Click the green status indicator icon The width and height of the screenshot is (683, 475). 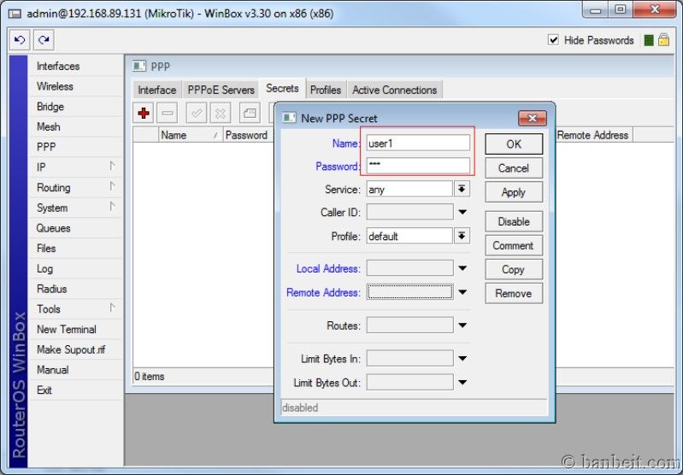coord(649,40)
